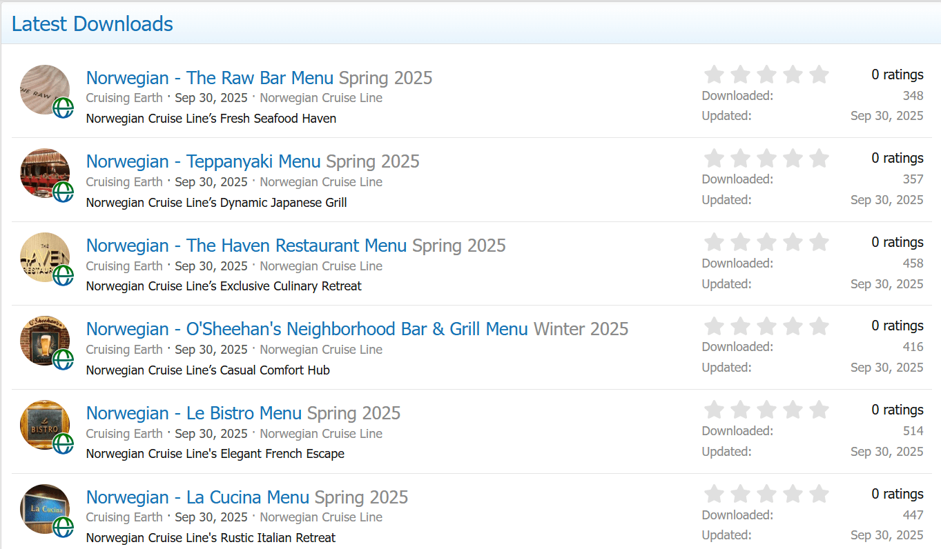Select the download count 514
Screen dimensions: 941x549
(x=913, y=431)
